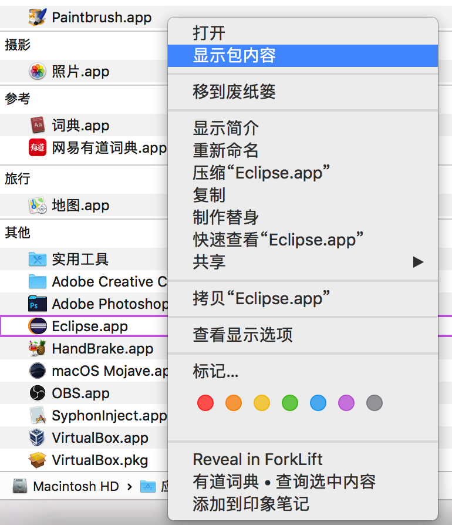Click the Paintbrush.app icon
This screenshot has height=525, width=452.
(x=38, y=17)
